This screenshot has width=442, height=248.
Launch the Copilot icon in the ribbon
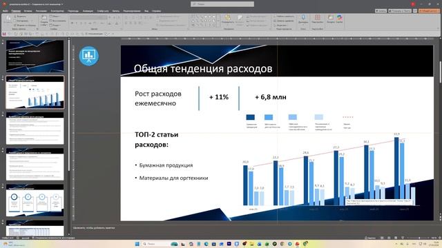pos(339,17)
